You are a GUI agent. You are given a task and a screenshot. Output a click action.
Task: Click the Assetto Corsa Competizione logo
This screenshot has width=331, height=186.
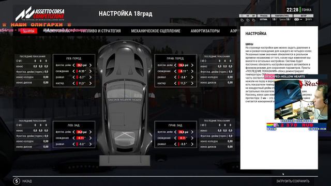point(40,13)
